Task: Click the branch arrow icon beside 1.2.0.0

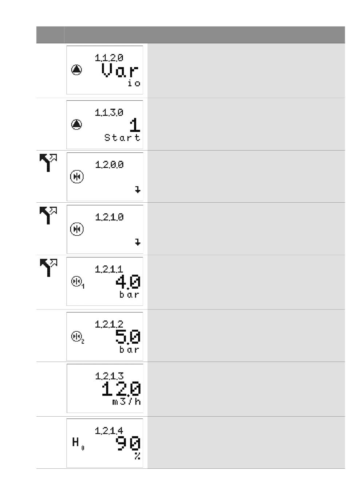Action: coord(48,162)
